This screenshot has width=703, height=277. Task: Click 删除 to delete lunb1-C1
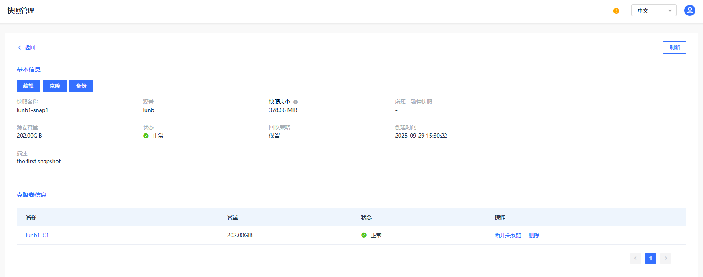tap(534, 235)
